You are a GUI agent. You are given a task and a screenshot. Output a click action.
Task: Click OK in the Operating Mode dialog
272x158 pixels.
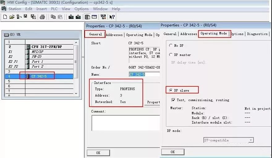coord(172,152)
